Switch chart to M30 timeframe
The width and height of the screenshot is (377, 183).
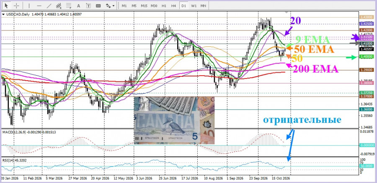tap(154, 5)
